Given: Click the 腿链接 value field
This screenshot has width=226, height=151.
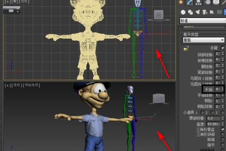Looking at the screenshot, I should tap(217, 65).
